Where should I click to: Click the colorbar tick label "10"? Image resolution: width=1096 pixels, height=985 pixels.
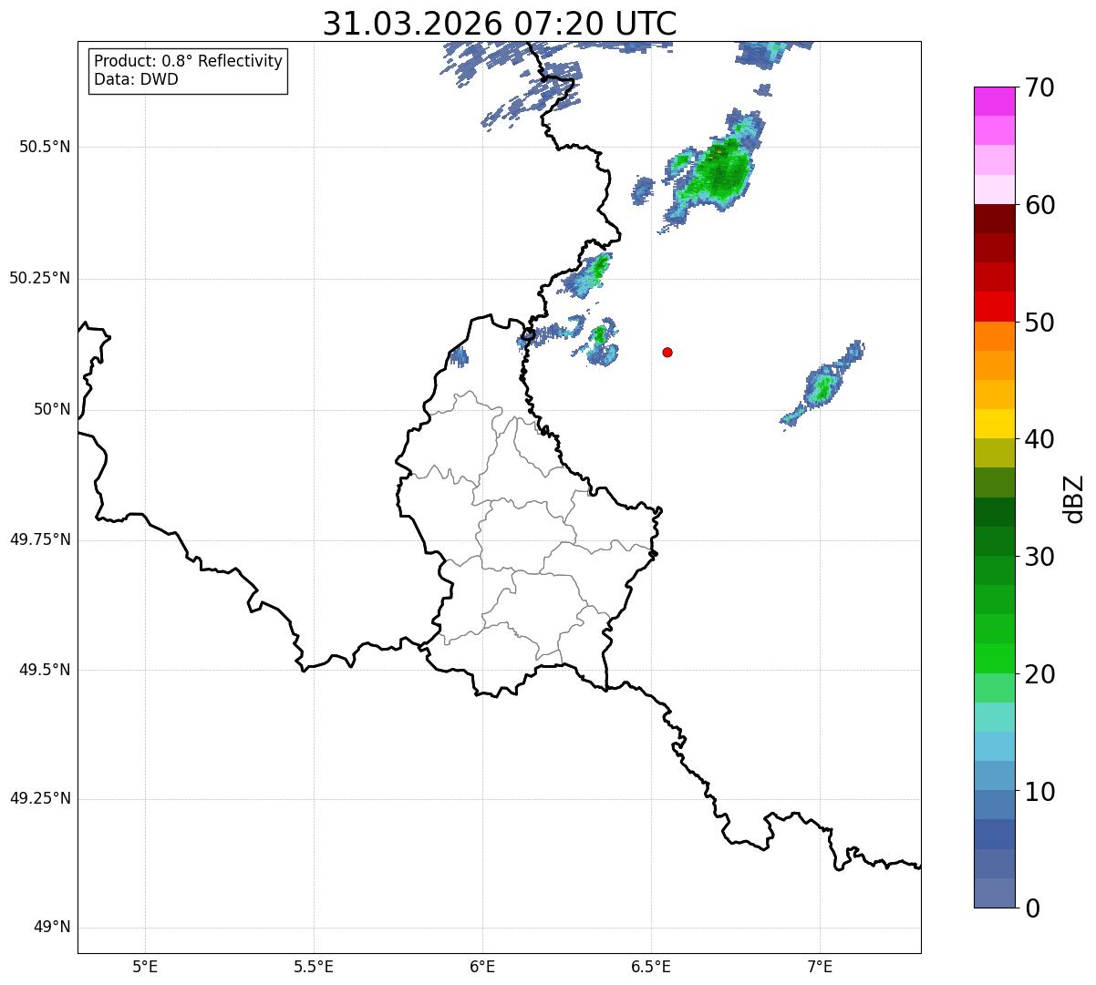pyautogui.click(x=1039, y=792)
